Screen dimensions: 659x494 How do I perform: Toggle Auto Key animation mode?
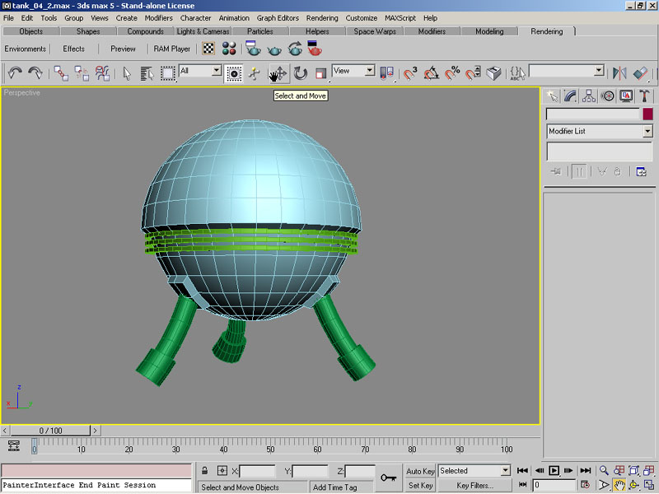[420, 471]
